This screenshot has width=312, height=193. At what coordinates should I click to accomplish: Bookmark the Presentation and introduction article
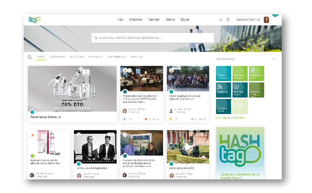point(124,119)
